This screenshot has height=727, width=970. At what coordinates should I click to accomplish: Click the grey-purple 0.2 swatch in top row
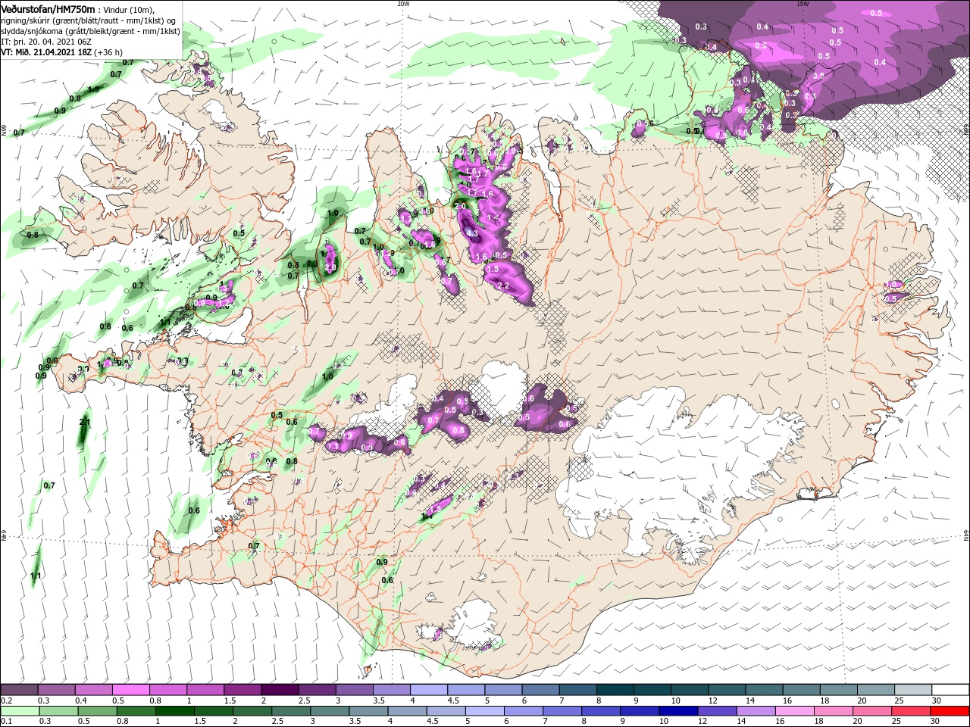19,690
